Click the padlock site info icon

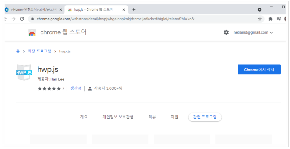[x=32, y=19]
